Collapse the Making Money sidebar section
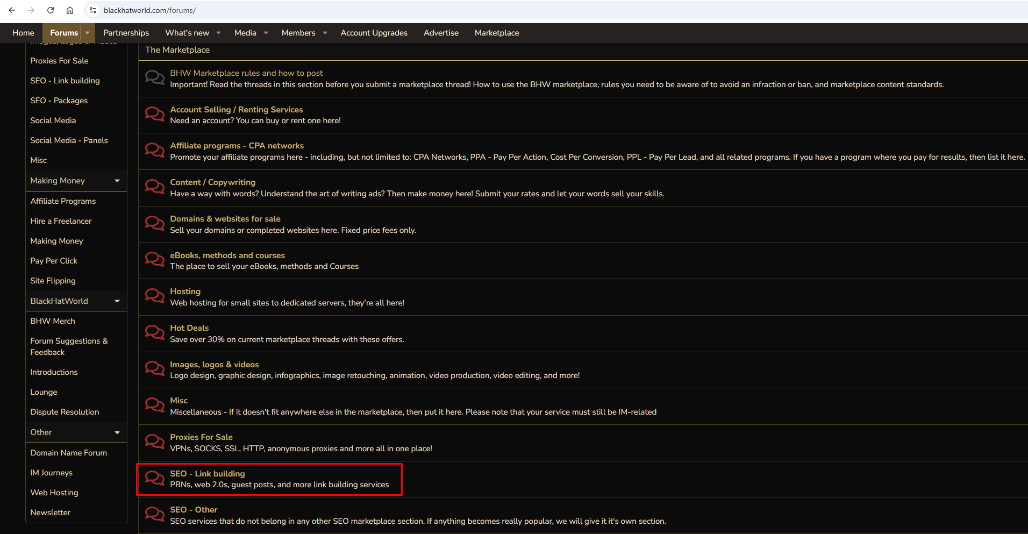 coord(117,181)
